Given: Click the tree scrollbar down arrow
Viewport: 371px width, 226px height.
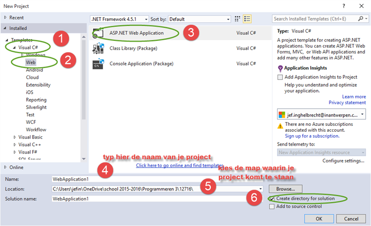Looking at the screenshot, I should click(84, 159).
